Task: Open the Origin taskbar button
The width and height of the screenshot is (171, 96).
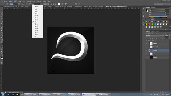Action: click(x=60, y=94)
